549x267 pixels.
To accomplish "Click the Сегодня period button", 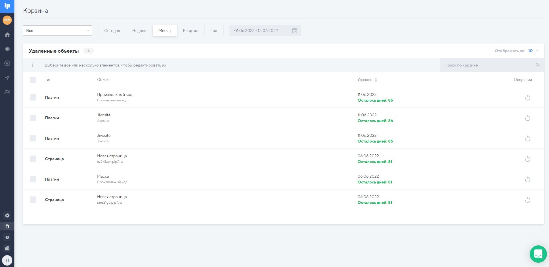I will [x=112, y=31].
